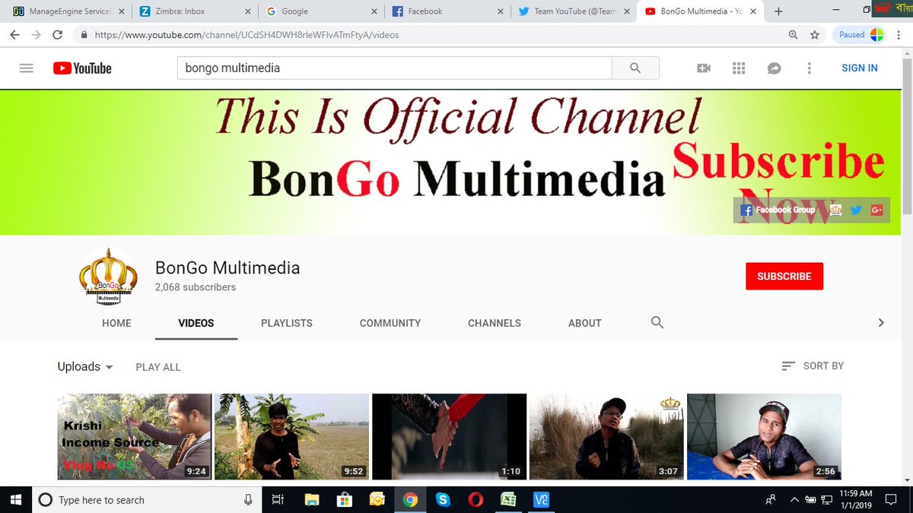Show more channel tabs with right chevron
The width and height of the screenshot is (913, 513).
click(x=881, y=323)
